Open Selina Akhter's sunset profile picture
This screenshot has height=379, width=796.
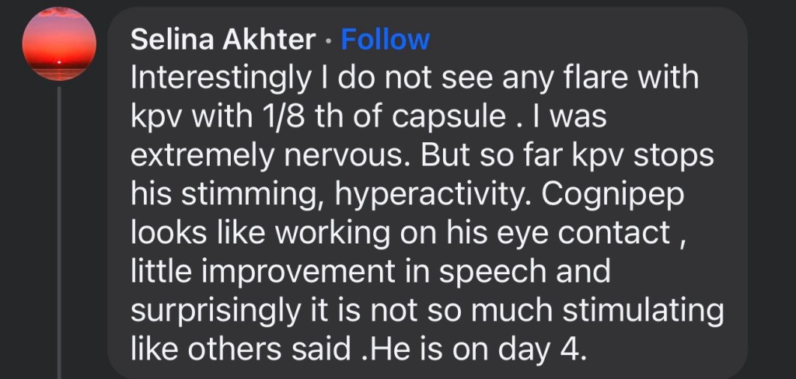(x=61, y=46)
